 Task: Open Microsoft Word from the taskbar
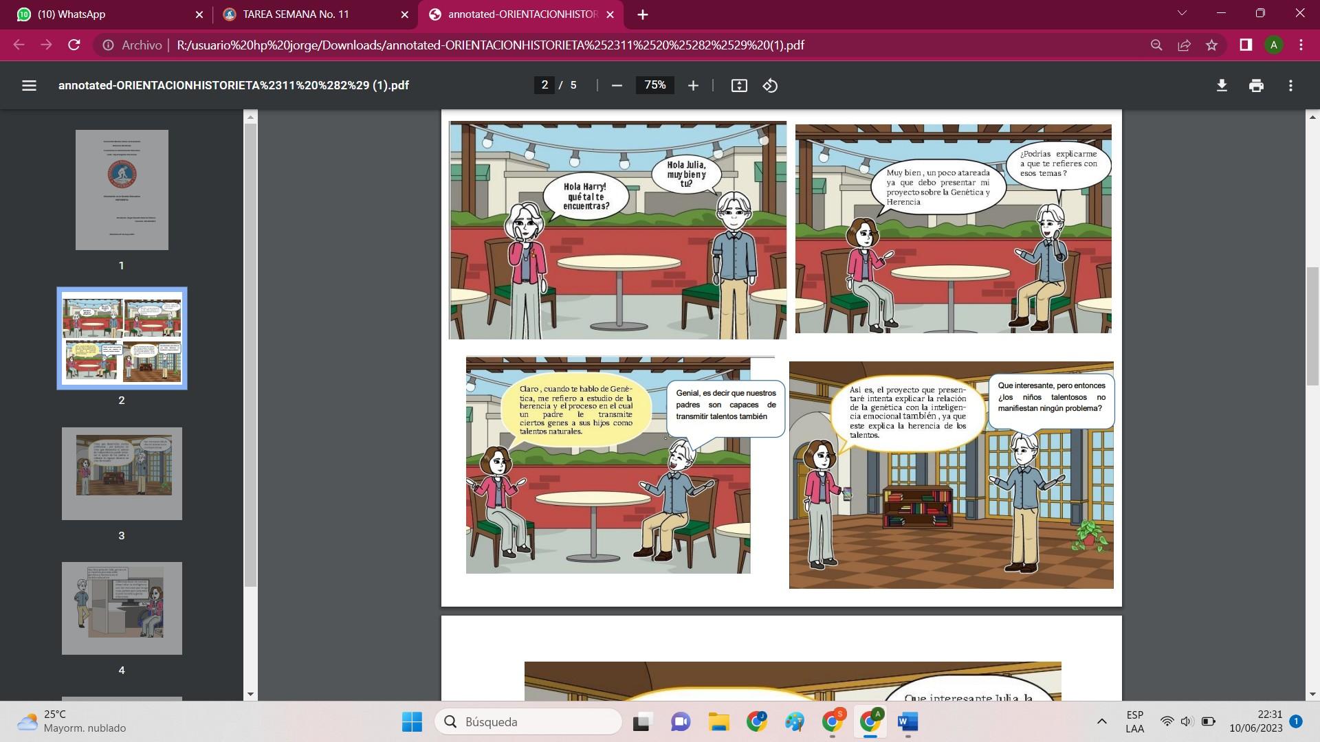coord(907,721)
